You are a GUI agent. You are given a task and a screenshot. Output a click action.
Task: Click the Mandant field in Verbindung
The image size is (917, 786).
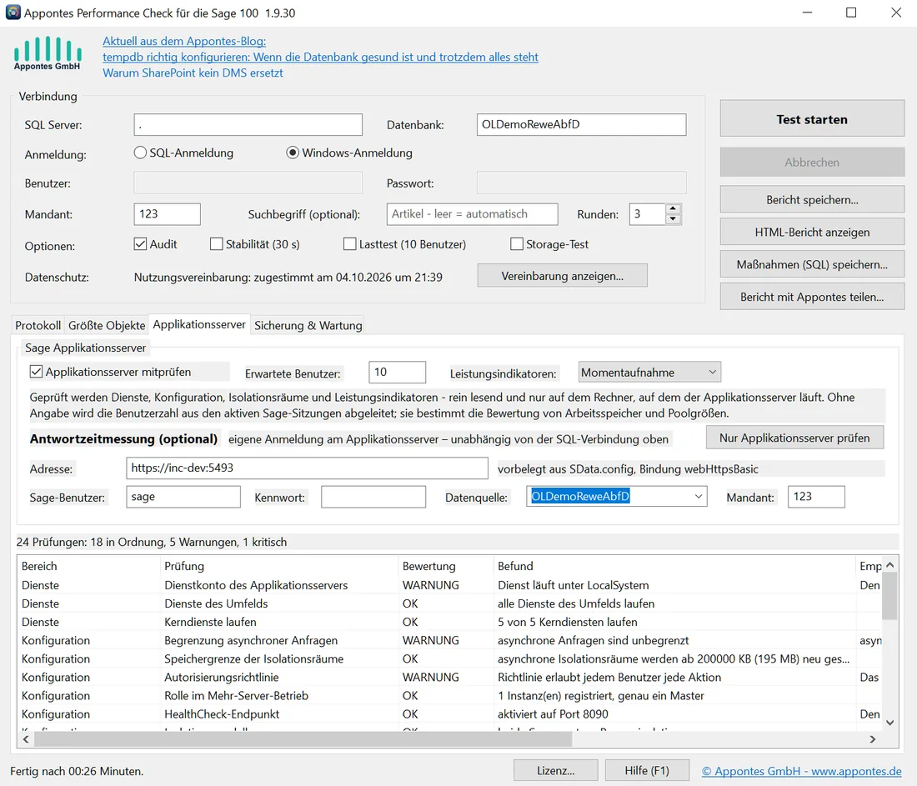point(168,214)
